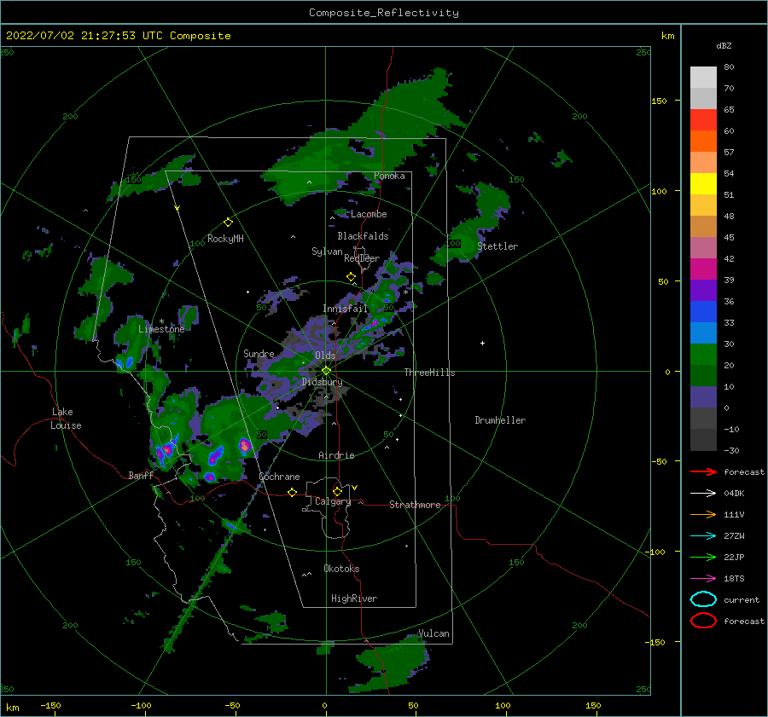Click the yellow diamond marker near RockyMH
Viewport: 768px width, 717px height.
[228, 223]
